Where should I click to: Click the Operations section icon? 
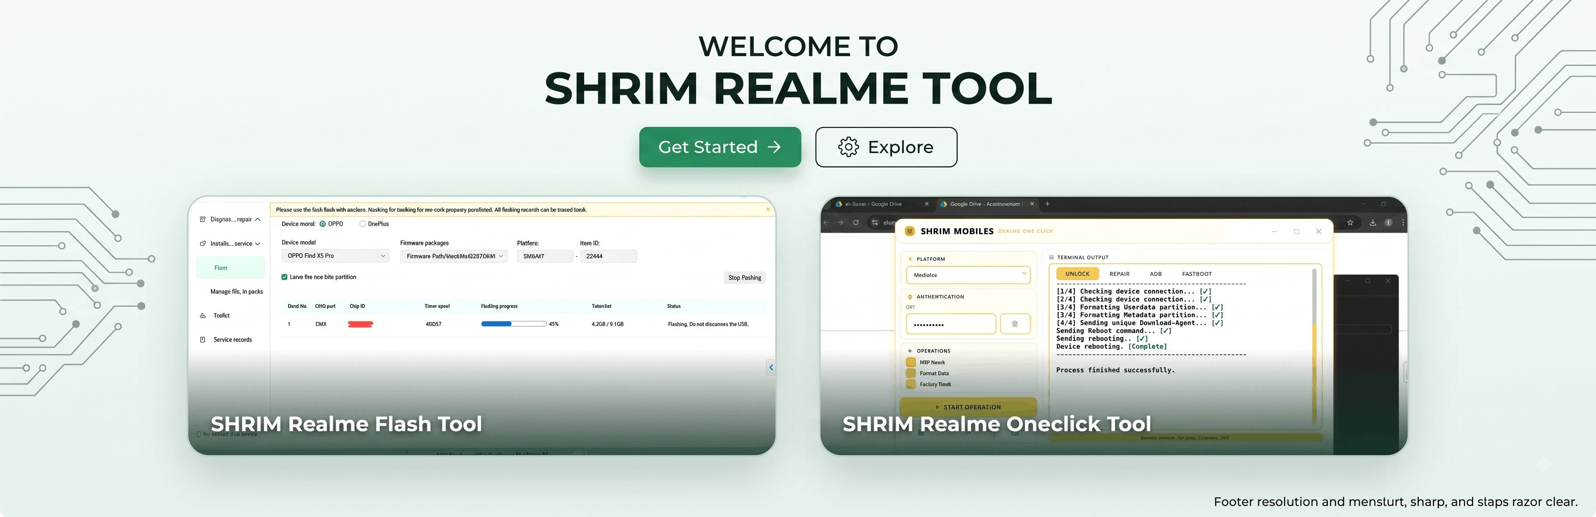tap(910, 350)
